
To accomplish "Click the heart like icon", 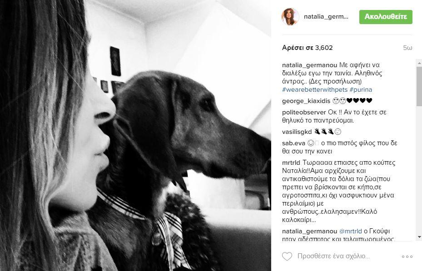I will (x=287, y=256).
